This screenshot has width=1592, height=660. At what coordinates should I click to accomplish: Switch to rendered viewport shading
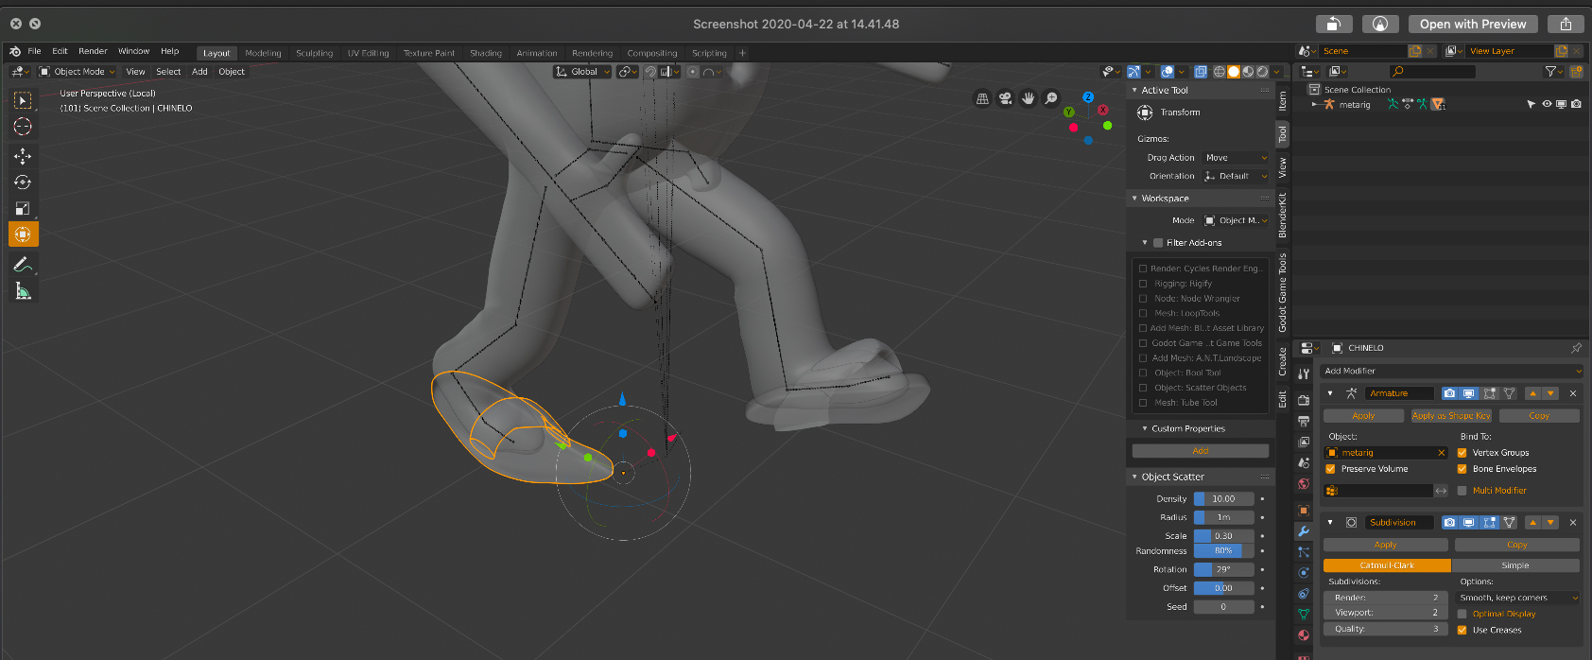1262,72
